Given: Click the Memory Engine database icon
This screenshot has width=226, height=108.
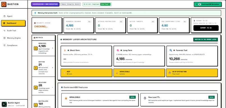Looking at the screenshot, I should 4,38.
